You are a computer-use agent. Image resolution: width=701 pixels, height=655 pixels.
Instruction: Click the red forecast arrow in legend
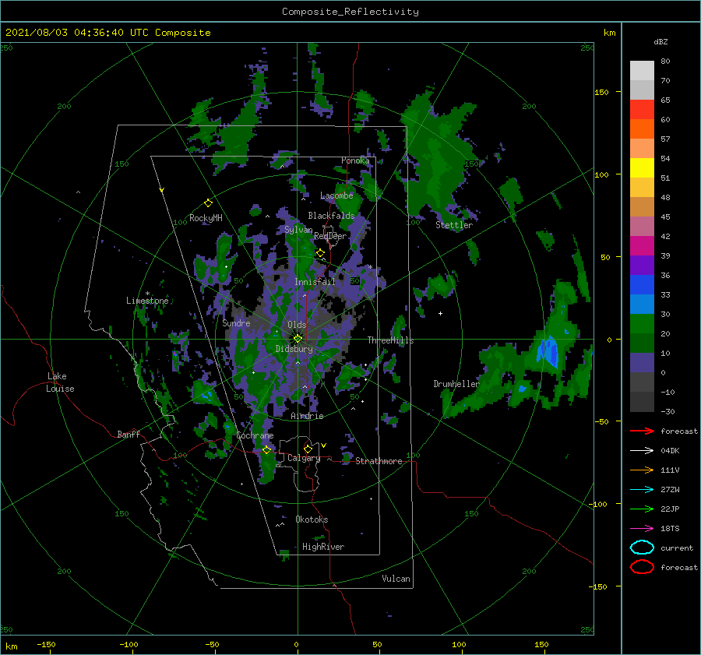(x=642, y=431)
